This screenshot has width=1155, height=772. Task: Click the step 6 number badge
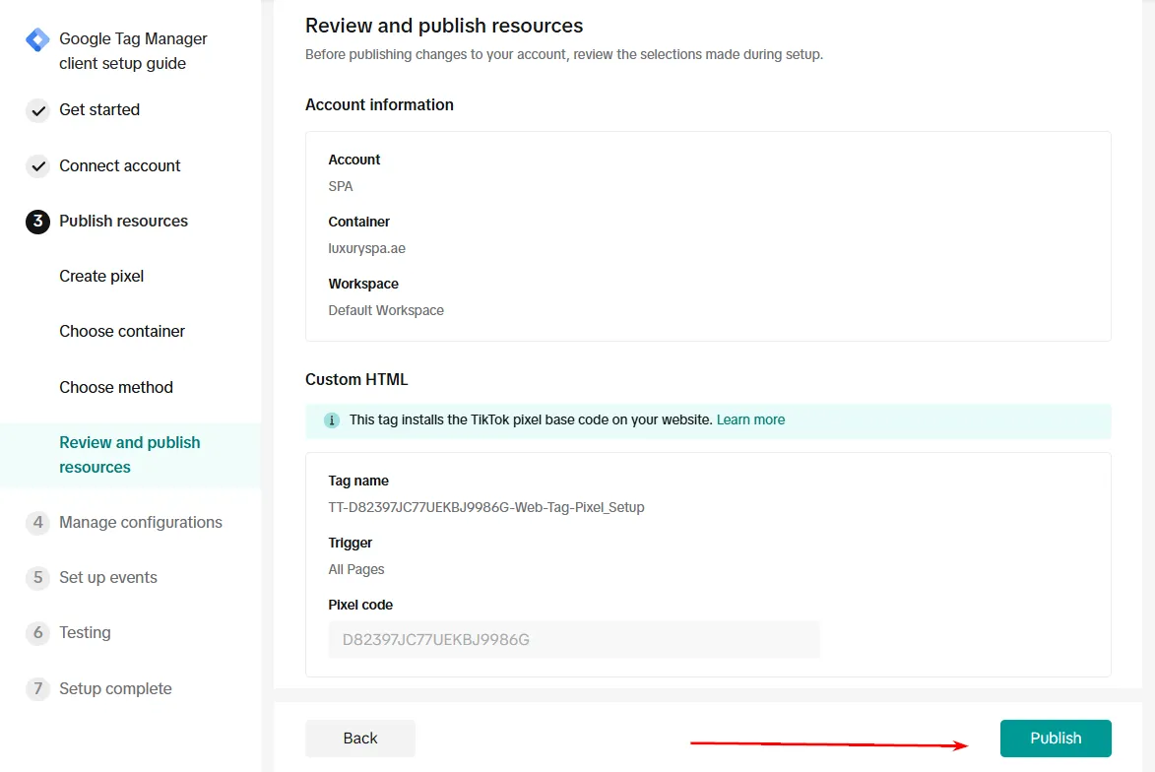38,633
